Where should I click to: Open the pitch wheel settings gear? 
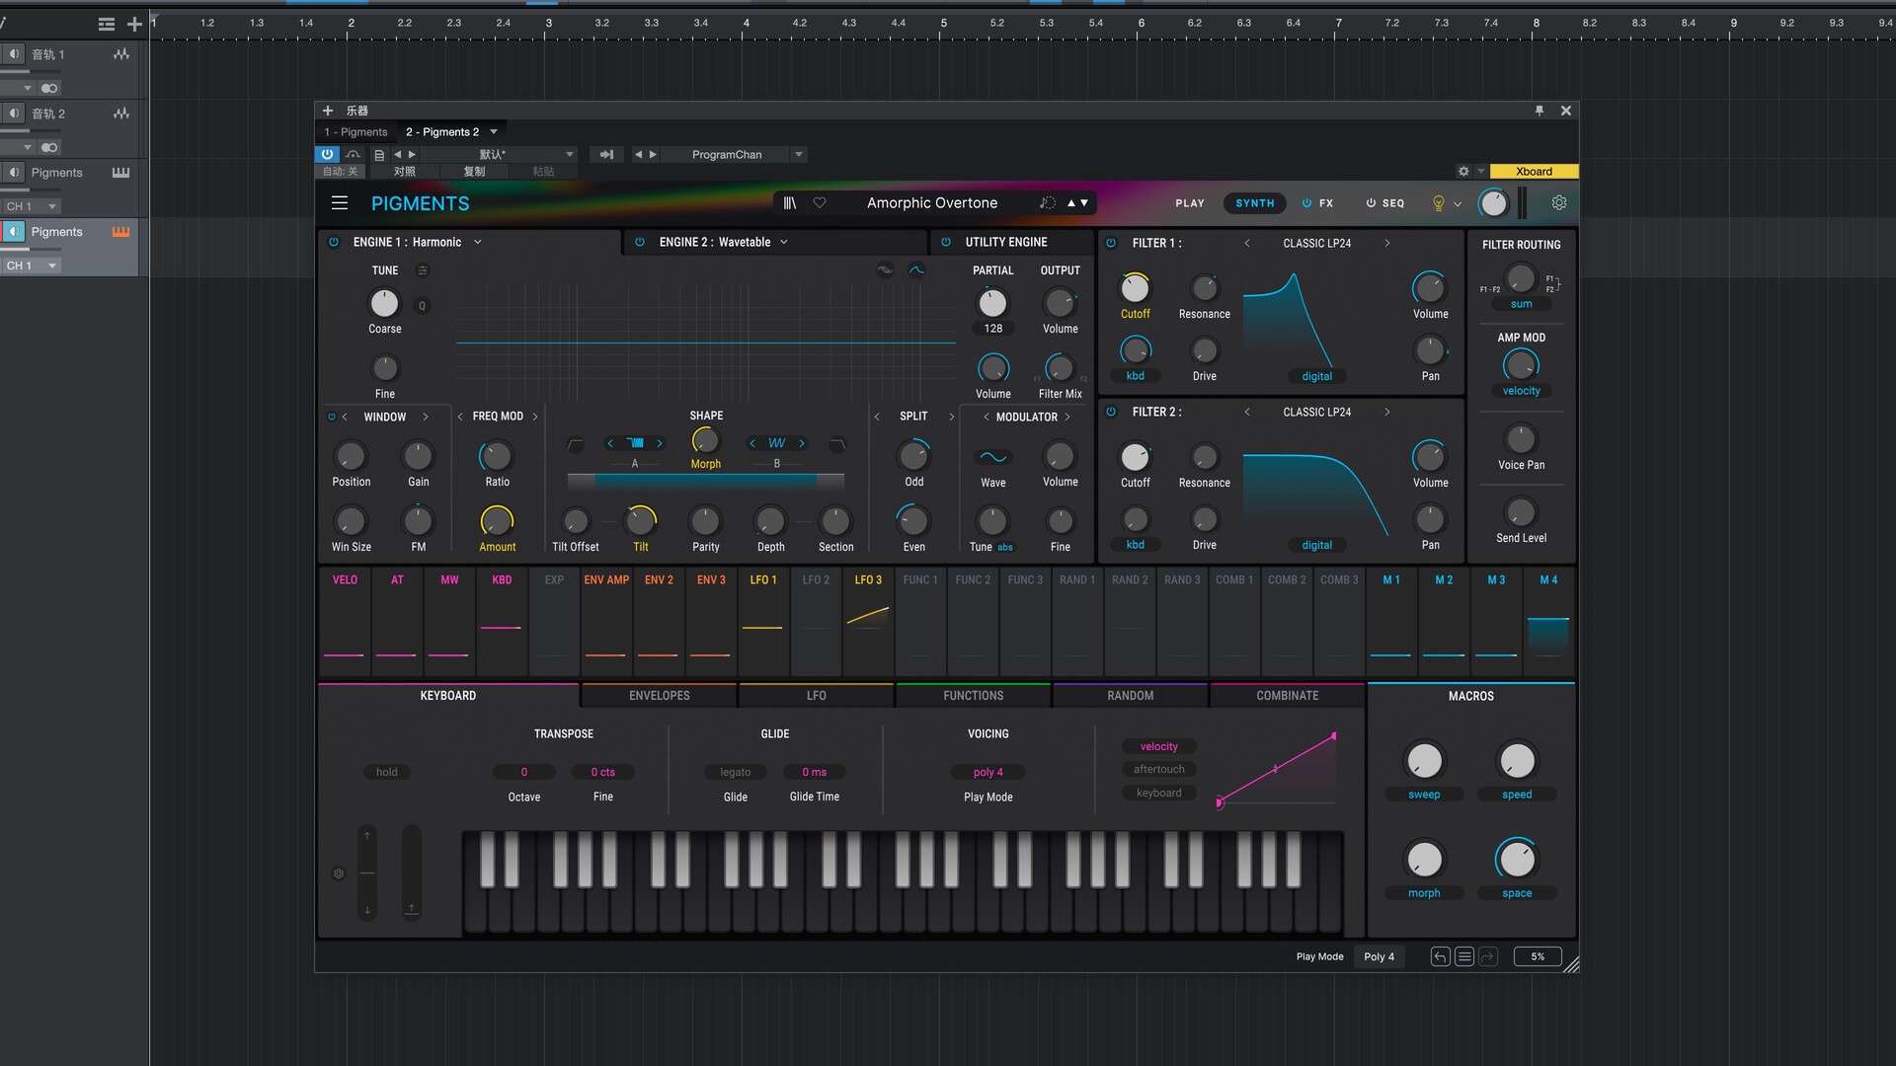pyautogui.click(x=339, y=874)
